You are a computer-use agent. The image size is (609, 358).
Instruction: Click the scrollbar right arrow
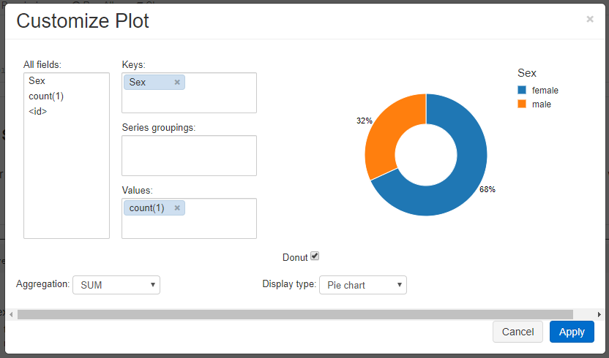tap(599, 314)
